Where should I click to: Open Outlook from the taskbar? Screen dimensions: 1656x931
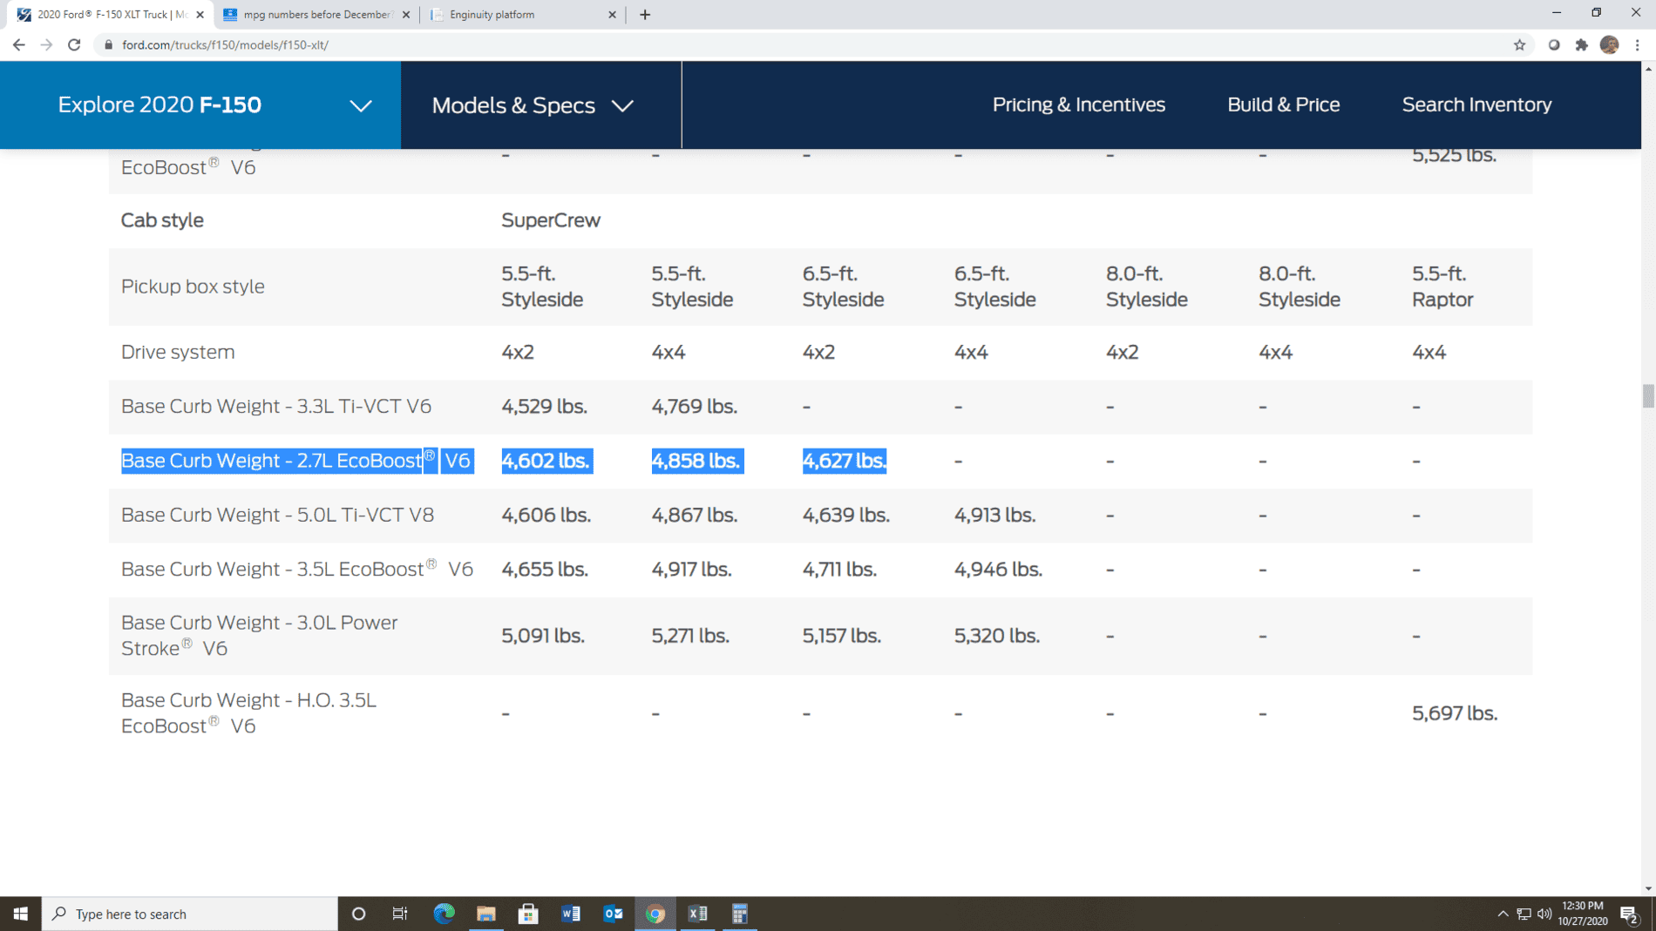point(613,914)
